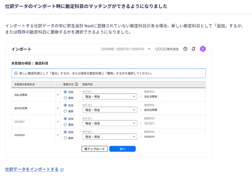Screen dimensions: 252x176
Task: Click the purple user avatar icon
Action: [x=202, y=49]
